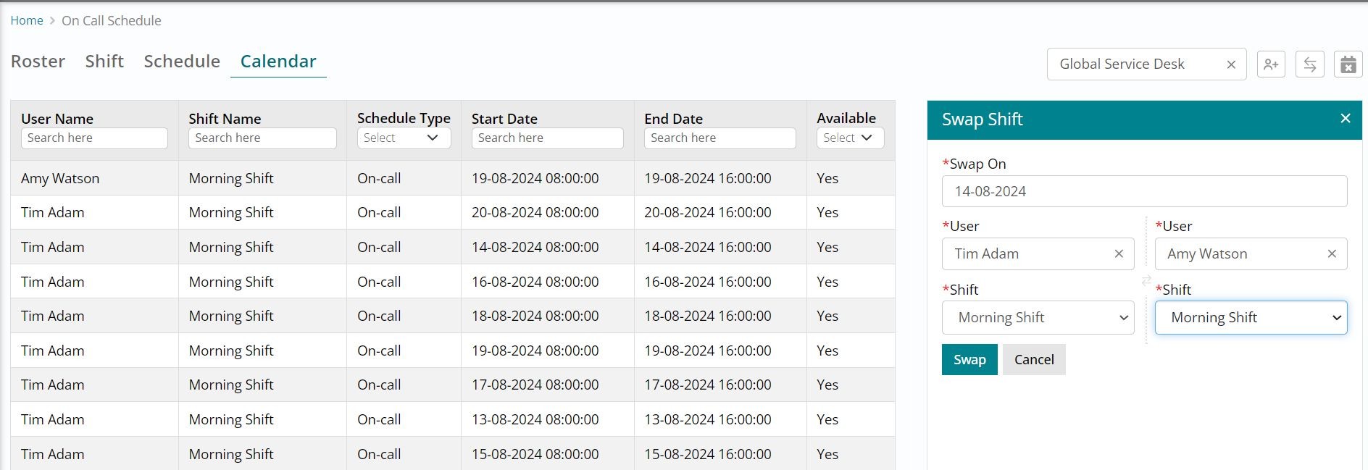The image size is (1368, 470).
Task: Switch to the Roster tab
Action: 38,62
